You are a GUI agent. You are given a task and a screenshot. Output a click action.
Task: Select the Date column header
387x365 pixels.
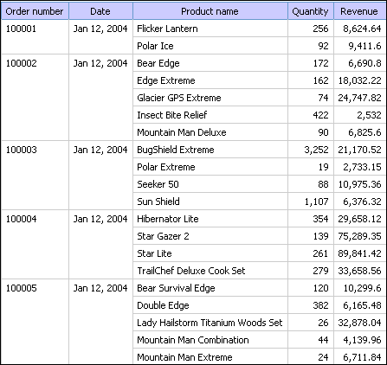coord(100,11)
